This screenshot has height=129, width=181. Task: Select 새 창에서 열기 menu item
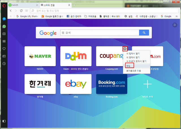tap(137, 57)
